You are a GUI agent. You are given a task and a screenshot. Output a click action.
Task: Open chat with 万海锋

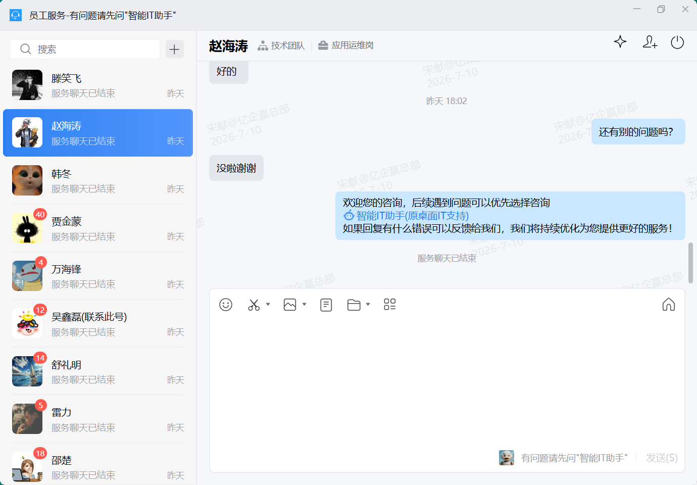[98, 276]
